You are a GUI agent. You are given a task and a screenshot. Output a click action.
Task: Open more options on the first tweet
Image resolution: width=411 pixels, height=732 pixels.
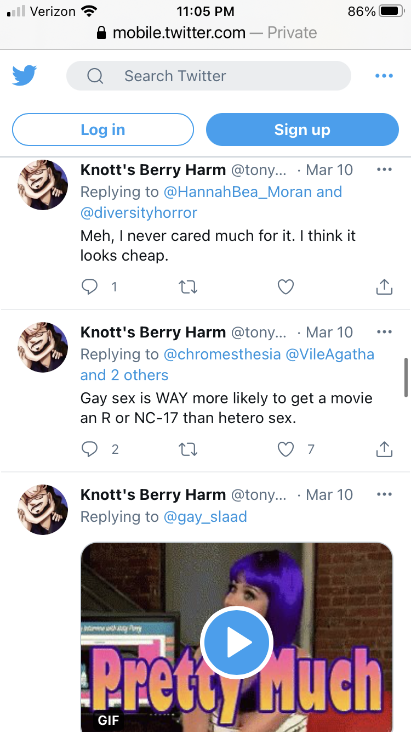point(385,170)
